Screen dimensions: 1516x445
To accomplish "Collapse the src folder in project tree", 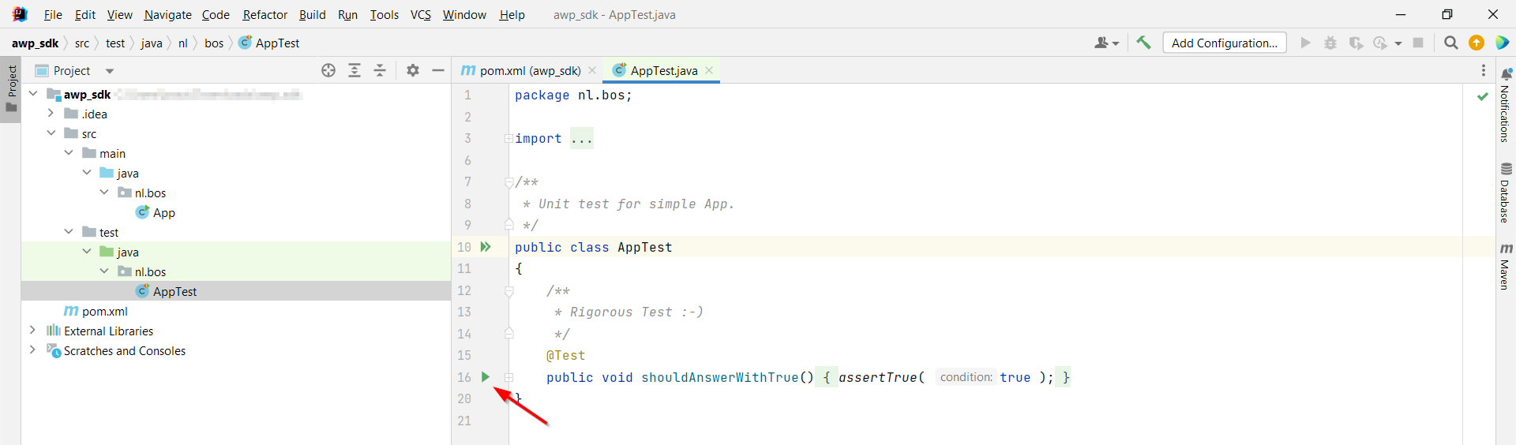I will click(x=51, y=133).
